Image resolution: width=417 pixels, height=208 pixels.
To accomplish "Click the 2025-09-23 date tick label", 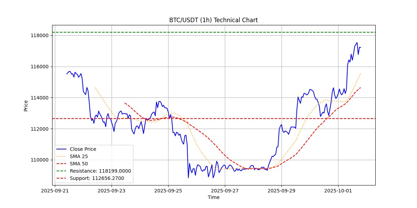I will coord(112,190).
